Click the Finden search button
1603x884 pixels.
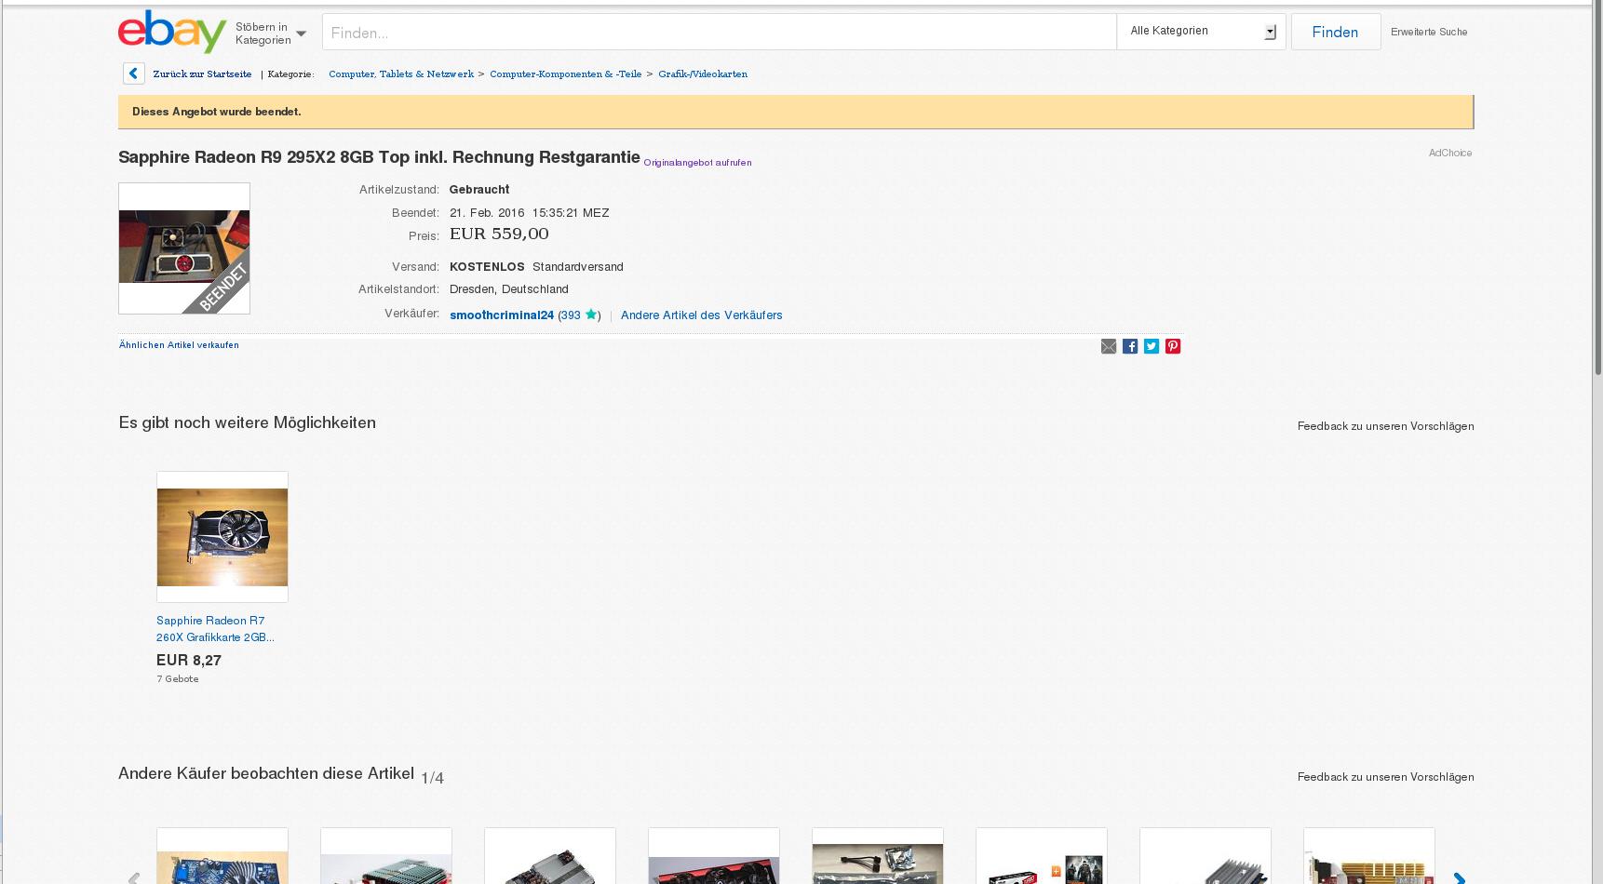pos(1335,32)
